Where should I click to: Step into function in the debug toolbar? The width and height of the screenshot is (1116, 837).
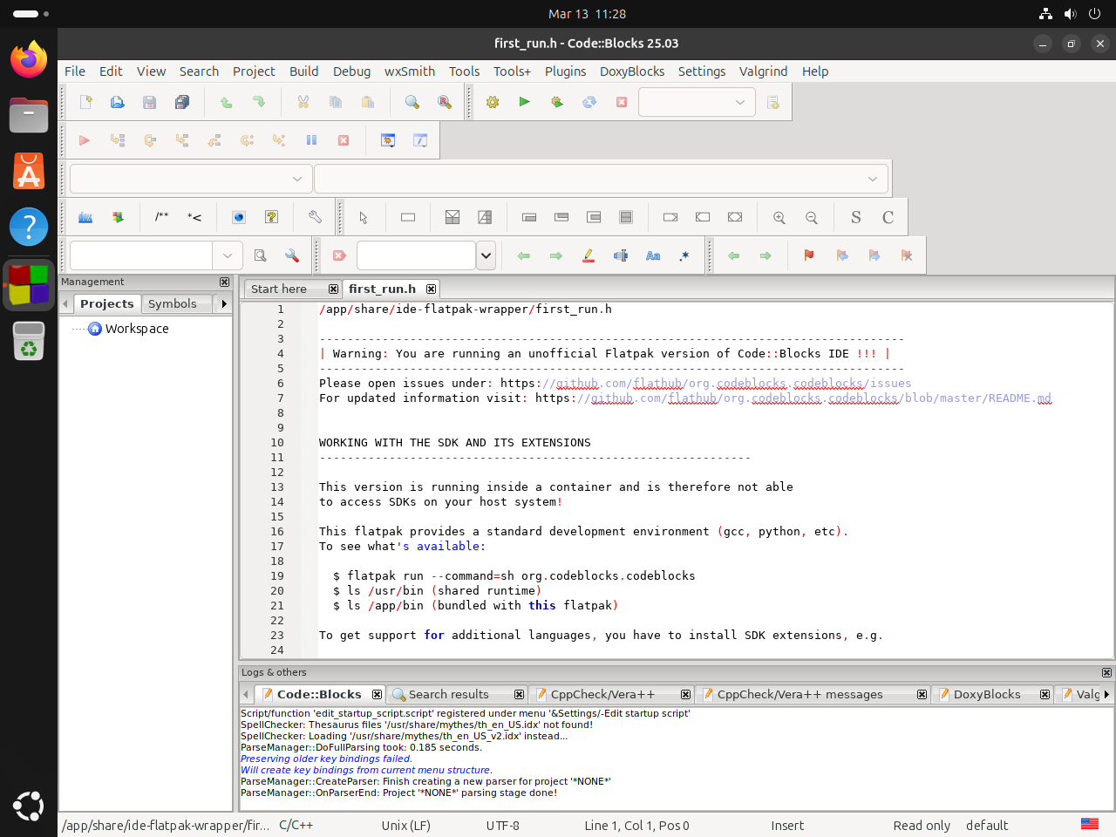(181, 139)
